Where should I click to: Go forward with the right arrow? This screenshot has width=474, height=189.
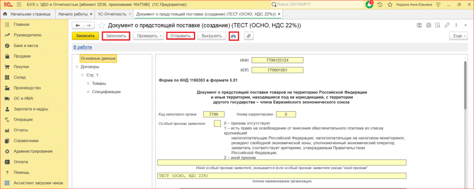pos(89,25)
